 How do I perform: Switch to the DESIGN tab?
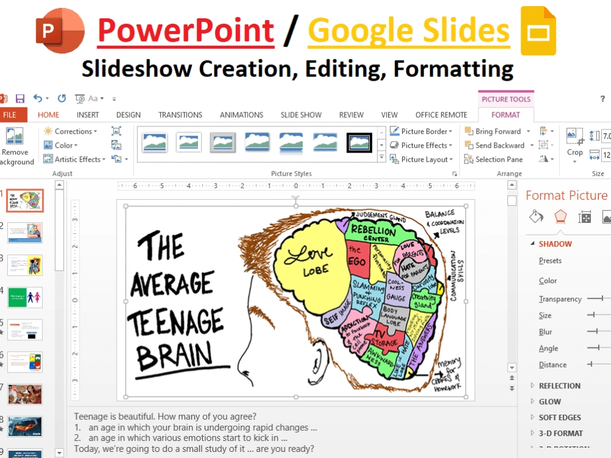(x=128, y=115)
